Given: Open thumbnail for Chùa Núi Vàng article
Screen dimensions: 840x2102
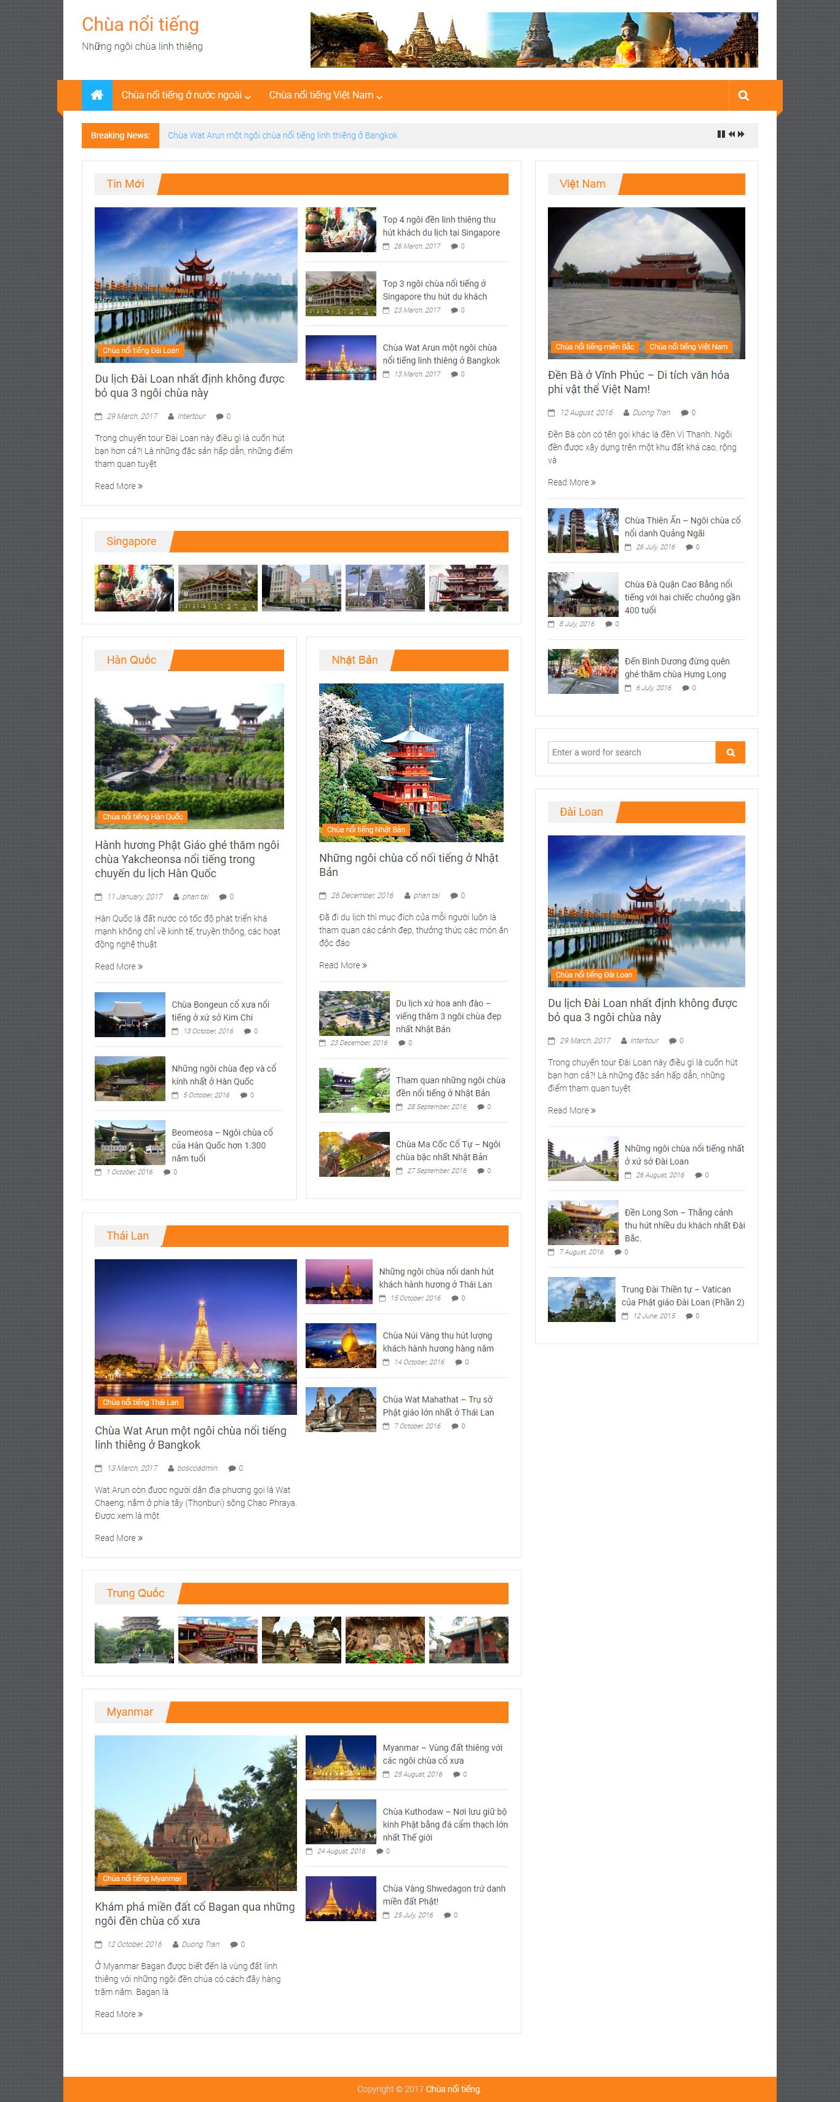Looking at the screenshot, I should (341, 1345).
